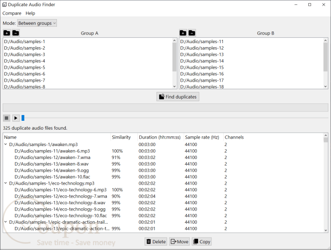Image resolution: width=331 pixels, height=250 pixels.
Task: Select awaken-8.wav result row
Action: coord(163,164)
